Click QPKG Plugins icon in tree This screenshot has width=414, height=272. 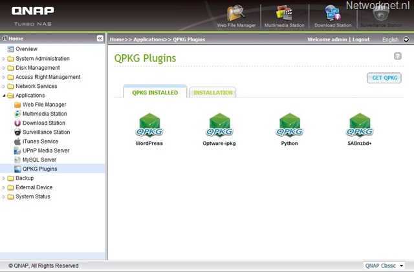(17, 169)
